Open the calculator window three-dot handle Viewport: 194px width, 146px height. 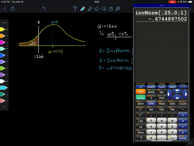tap(162, 6)
